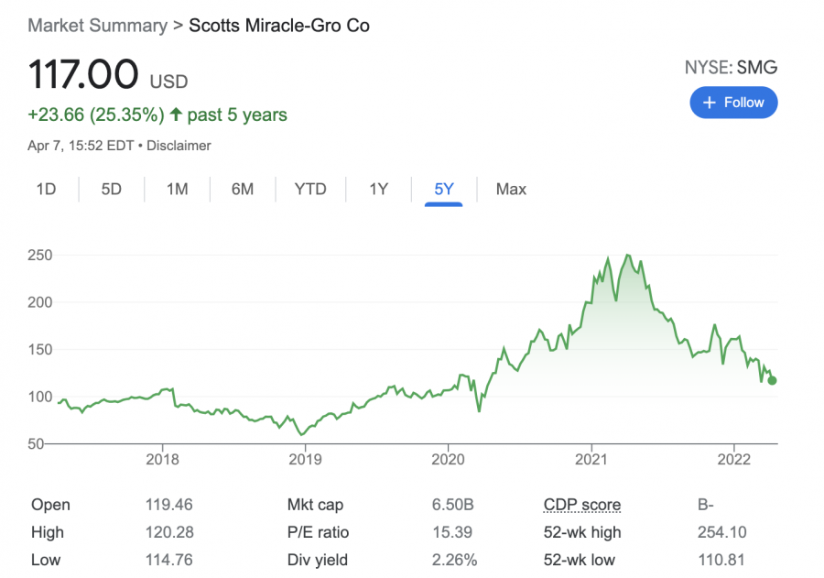
Task: Click the Open value 119.46
Action: pyautogui.click(x=168, y=505)
